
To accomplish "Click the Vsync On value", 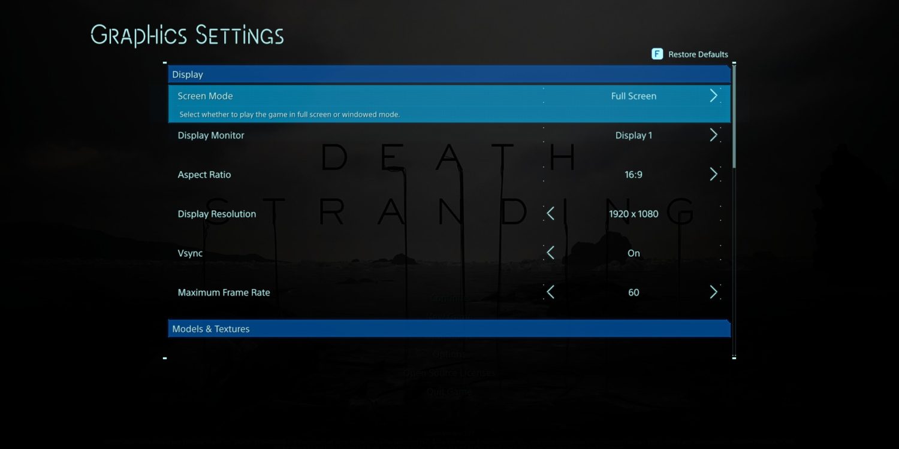I will pyautogui.click(x=633, y=253).
